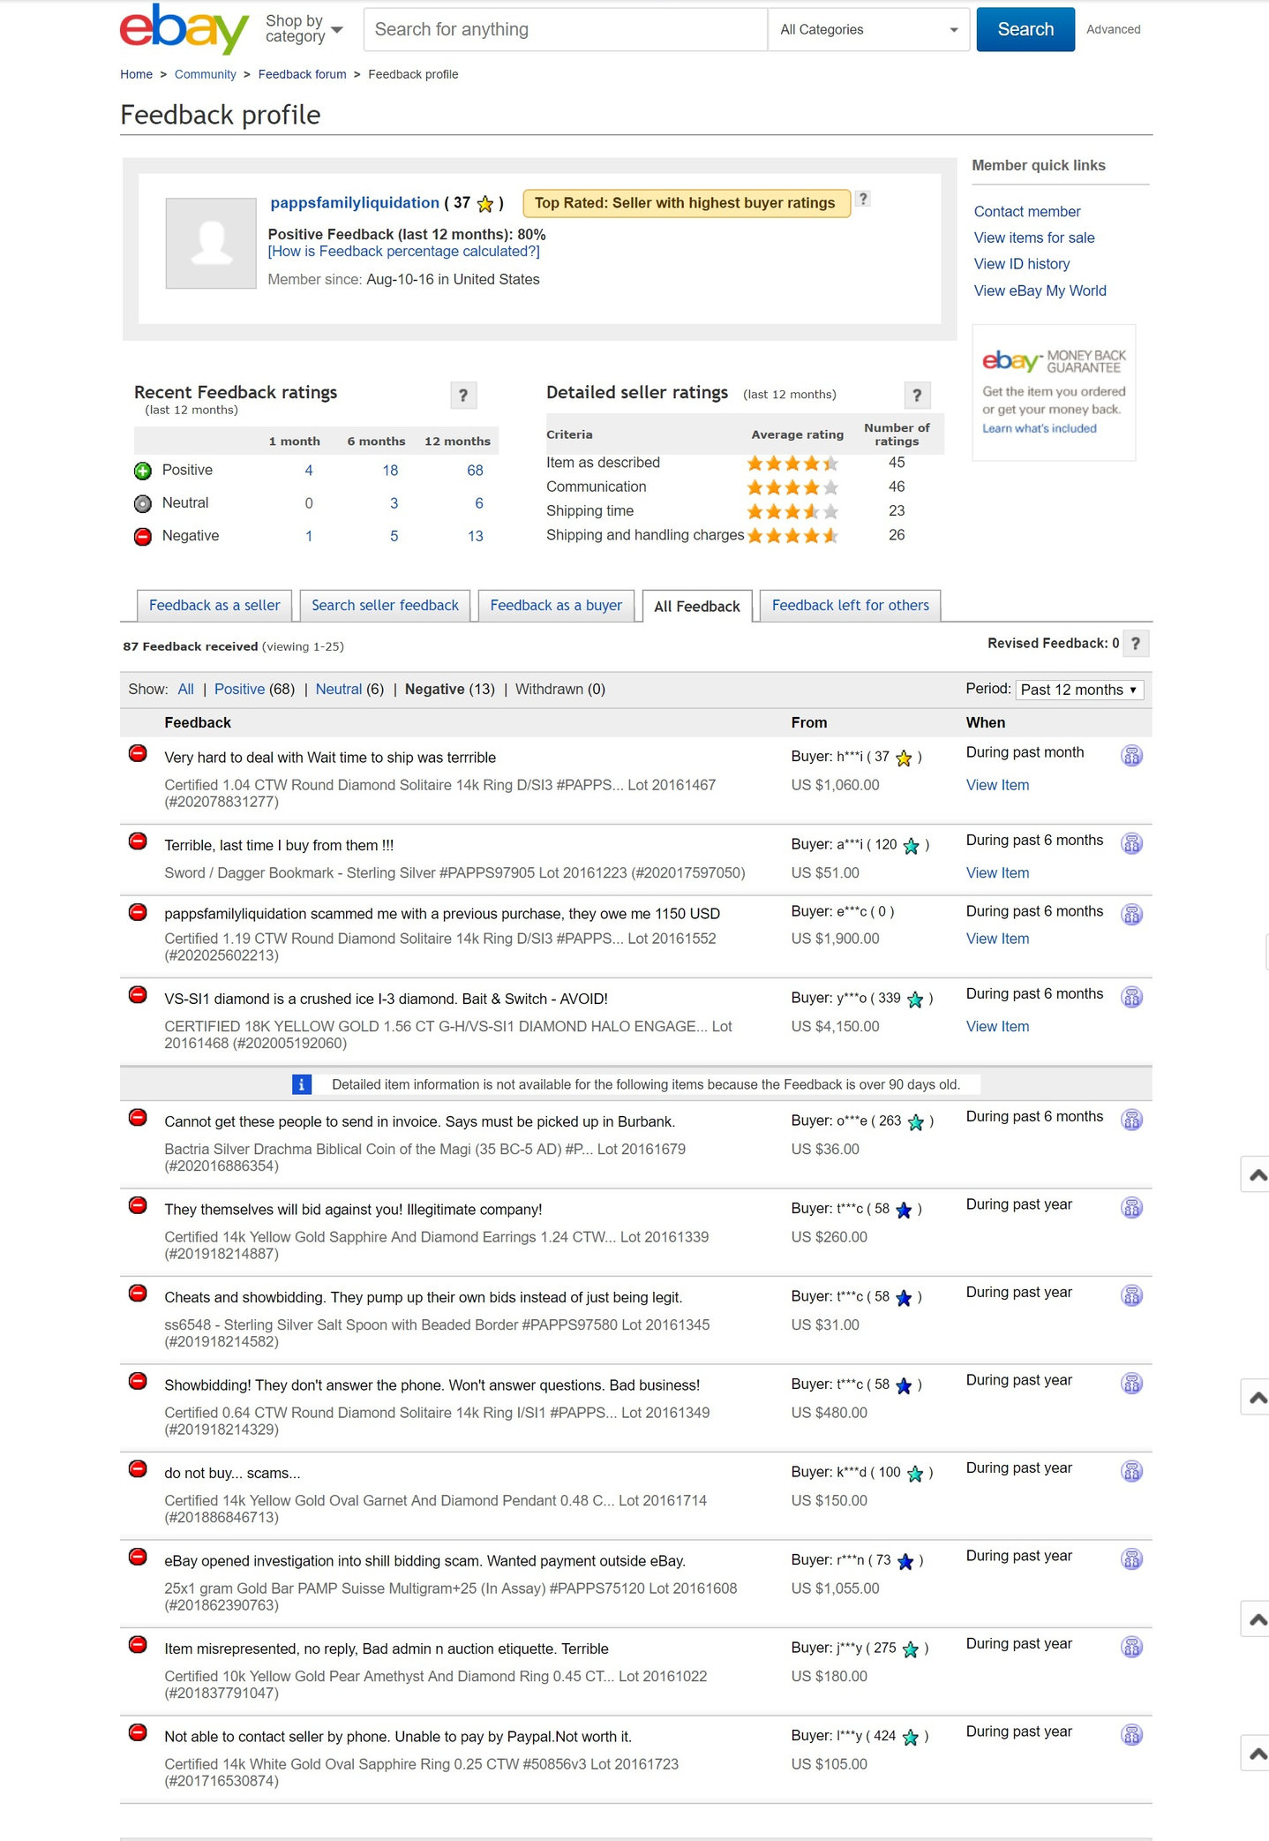Image resolution: width=1269 pixels, height=1841 pixels.
Task: Open View Item for Sword Dagger Bookmark
Action: pos(997,872)
